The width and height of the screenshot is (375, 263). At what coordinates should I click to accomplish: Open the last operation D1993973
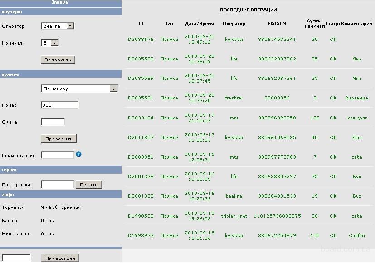(x=141, y=236)
